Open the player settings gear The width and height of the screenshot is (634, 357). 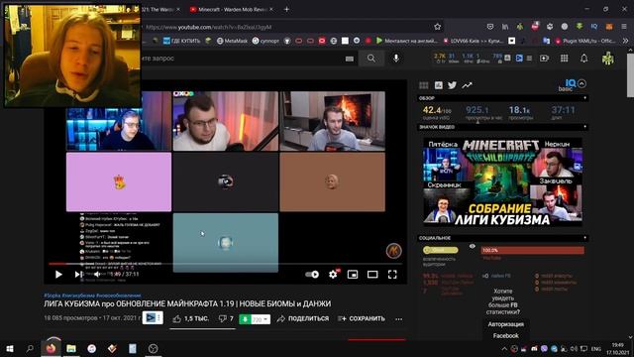coord(333,275)
